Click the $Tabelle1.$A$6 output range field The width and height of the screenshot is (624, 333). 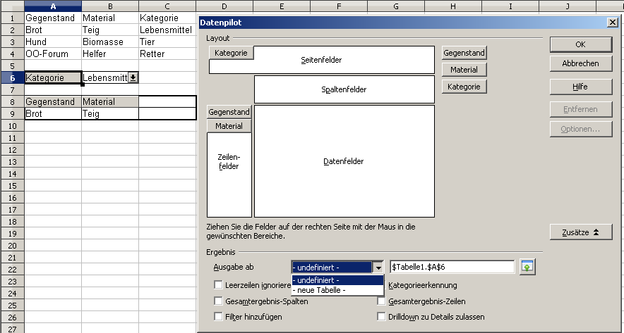[x=452, y=268]
